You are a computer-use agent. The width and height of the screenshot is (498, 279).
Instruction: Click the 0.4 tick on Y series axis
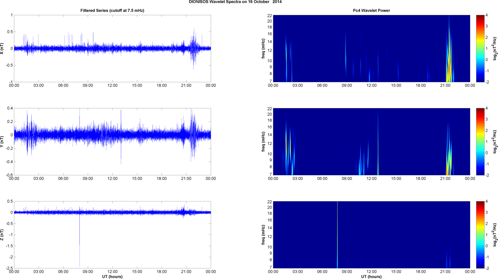[10, 108]
